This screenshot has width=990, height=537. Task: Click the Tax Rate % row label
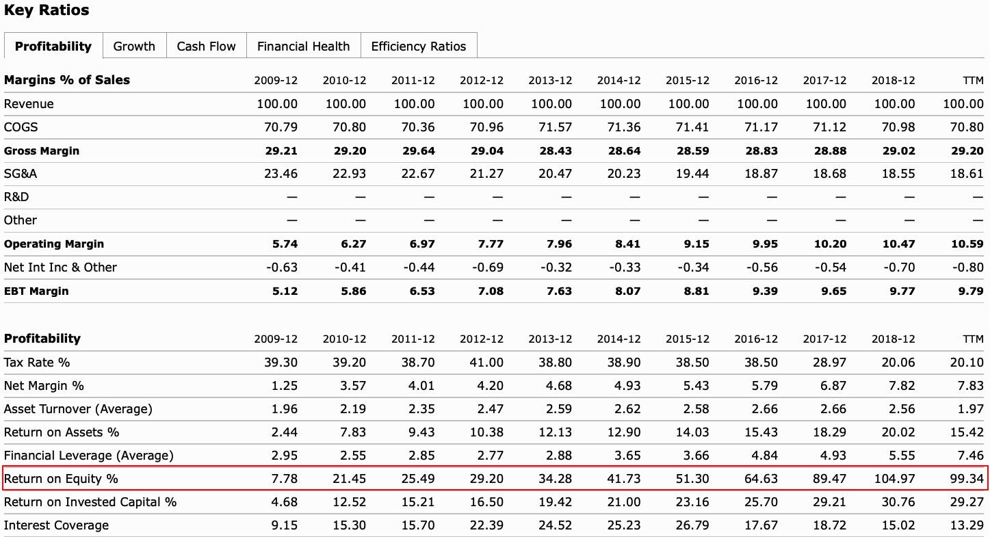pos(37,363)
